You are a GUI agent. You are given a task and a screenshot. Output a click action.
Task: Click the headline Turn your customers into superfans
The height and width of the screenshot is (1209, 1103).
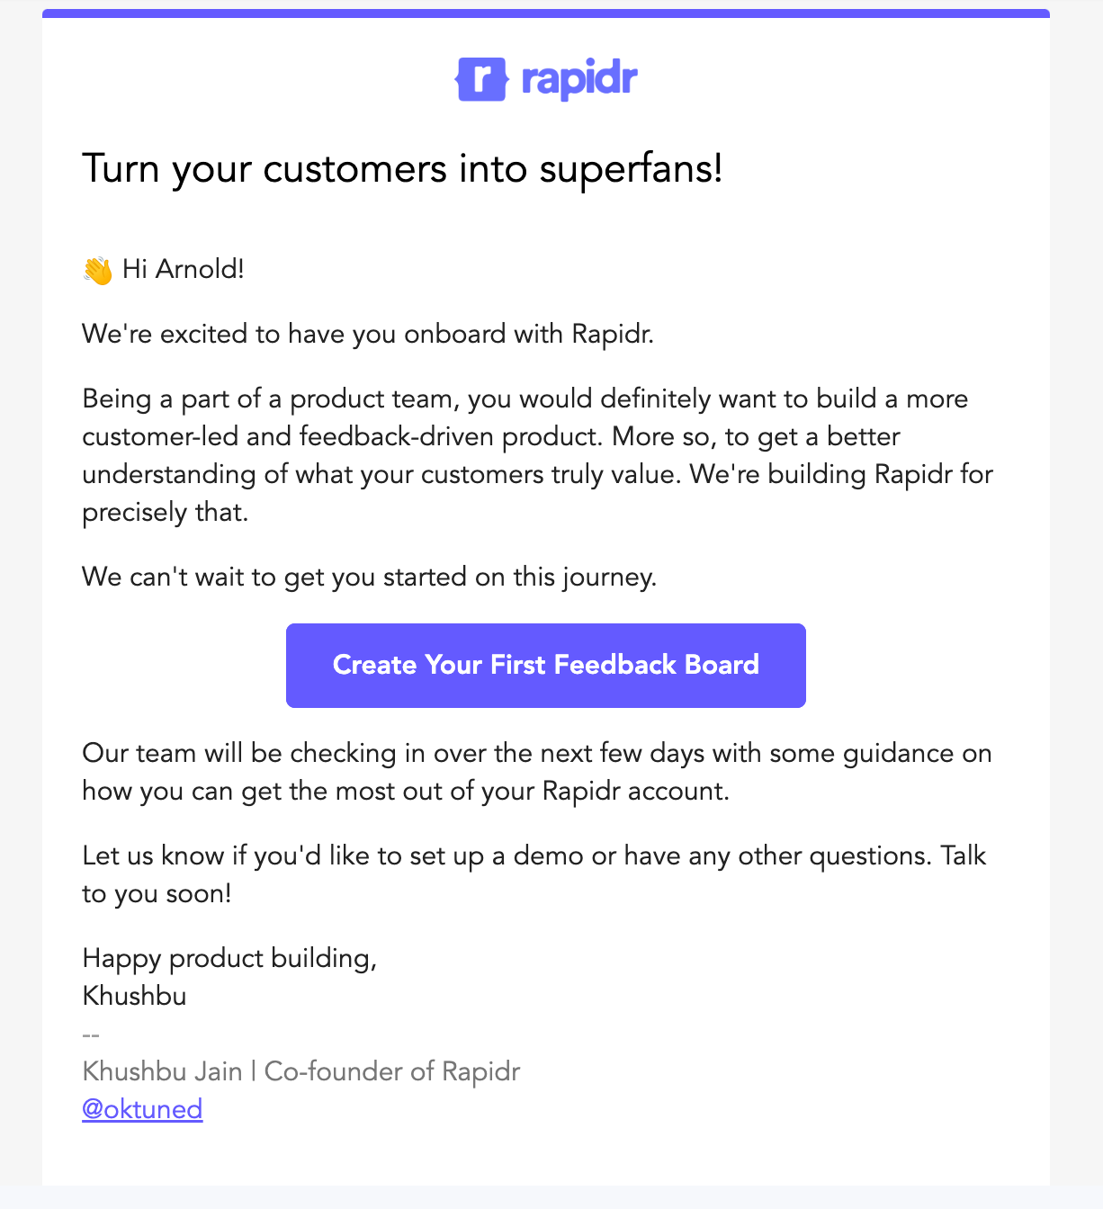402,169
